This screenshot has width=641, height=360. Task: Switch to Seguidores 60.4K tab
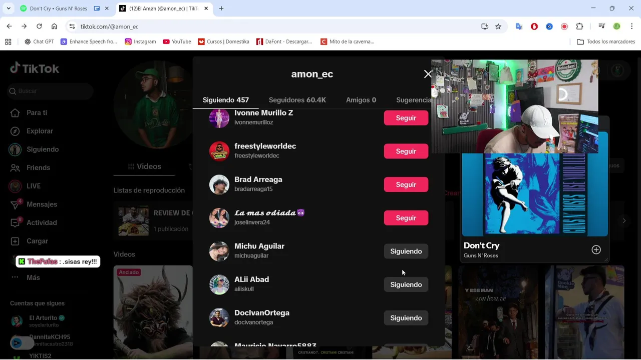297,100
